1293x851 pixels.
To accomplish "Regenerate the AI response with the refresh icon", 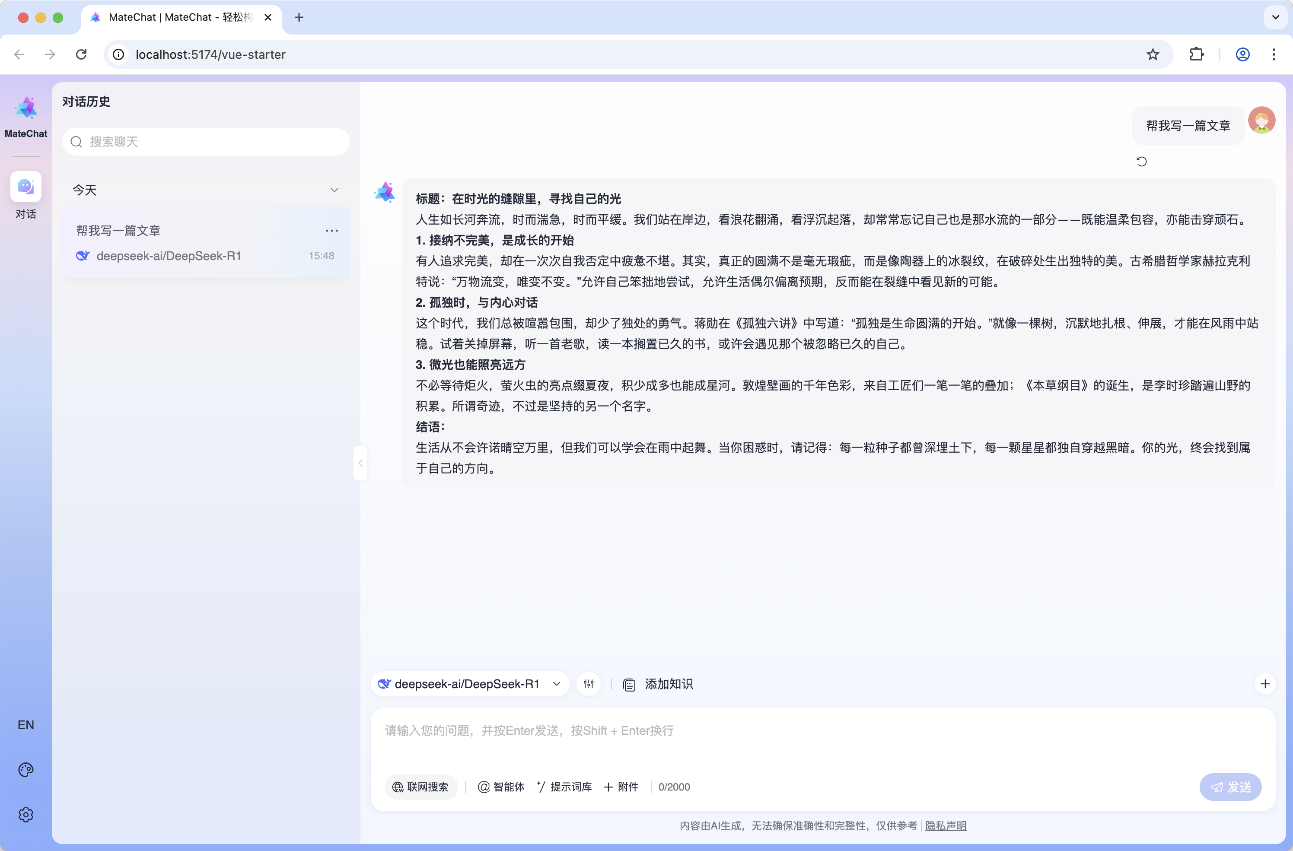I will [x=1142, y=161].
